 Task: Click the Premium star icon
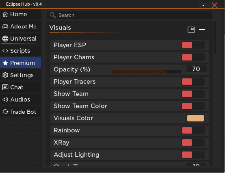point(5,63)
